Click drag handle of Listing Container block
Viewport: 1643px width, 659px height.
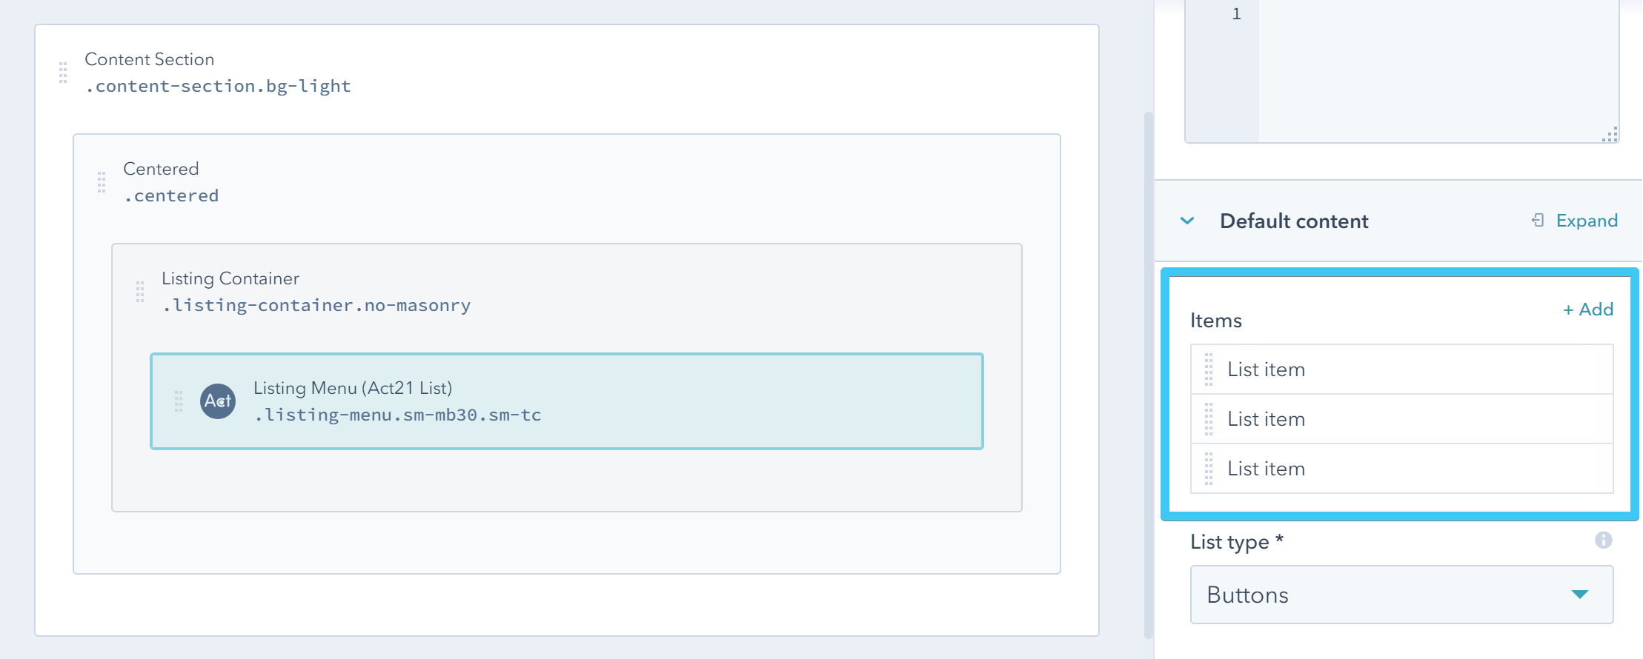140,292
